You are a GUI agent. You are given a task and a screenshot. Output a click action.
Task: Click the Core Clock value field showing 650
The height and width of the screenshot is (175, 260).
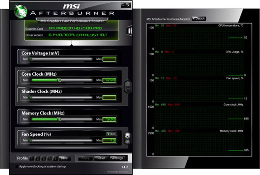109,80
